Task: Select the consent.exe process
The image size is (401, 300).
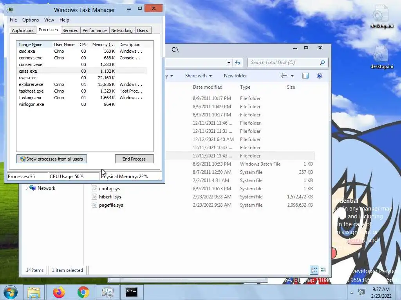Action: (x=81, y=64)
